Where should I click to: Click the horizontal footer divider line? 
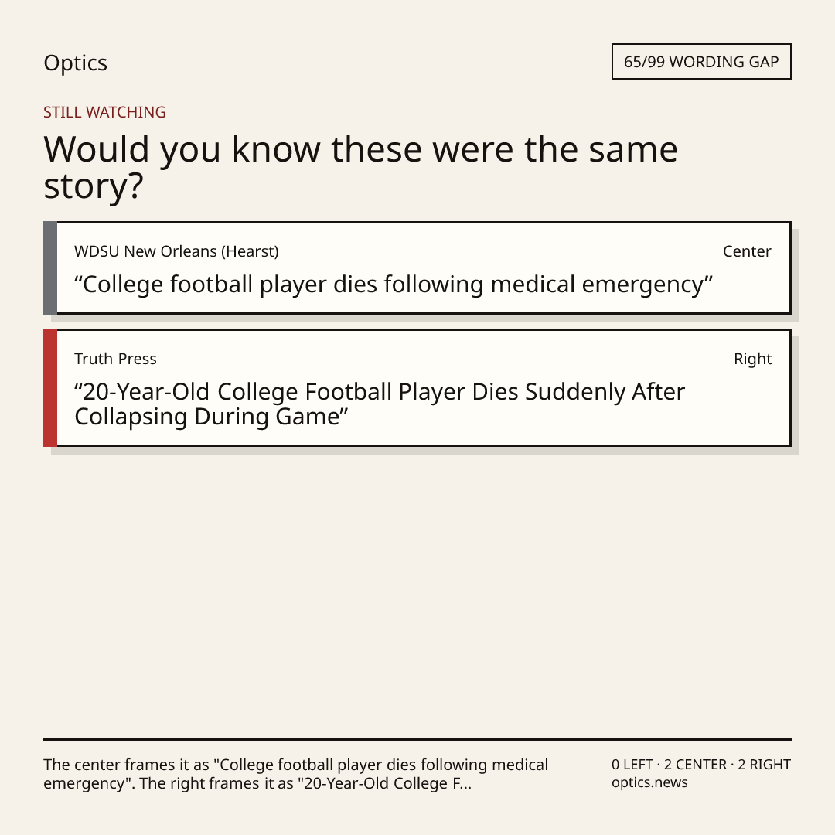point(417,739)
